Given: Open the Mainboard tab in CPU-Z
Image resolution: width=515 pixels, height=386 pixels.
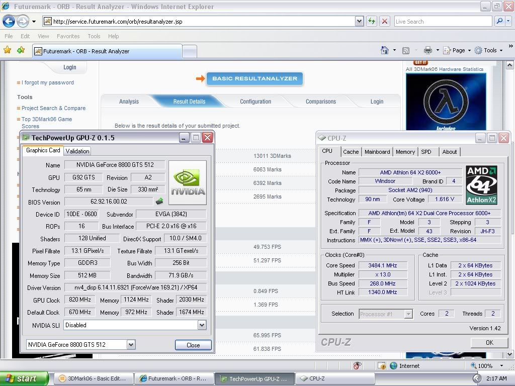Looking at the screenshot, I should click(x=377, y=152).
